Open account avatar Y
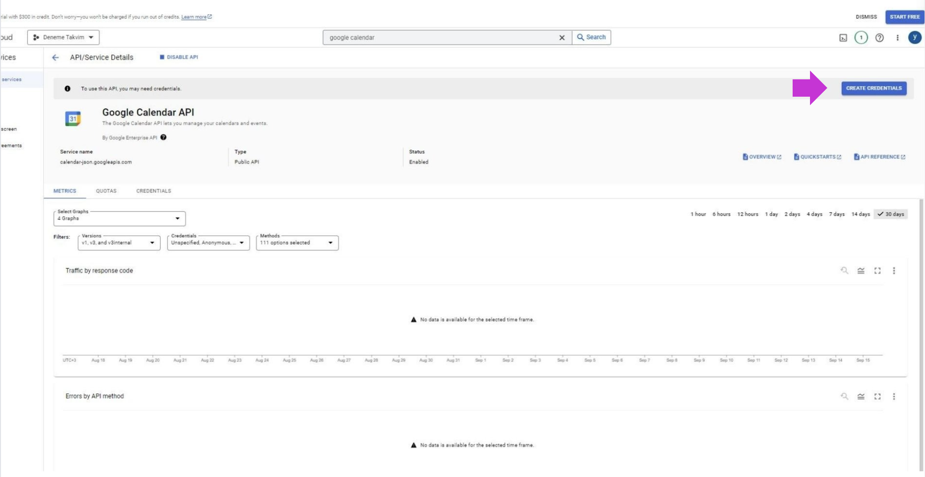 (915, 37)
